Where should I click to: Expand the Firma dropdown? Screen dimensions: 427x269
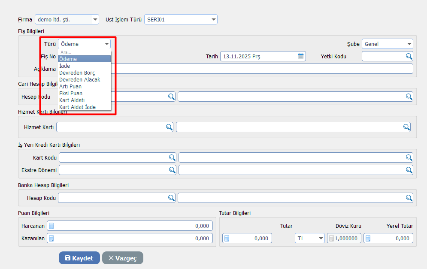point(95,19)
